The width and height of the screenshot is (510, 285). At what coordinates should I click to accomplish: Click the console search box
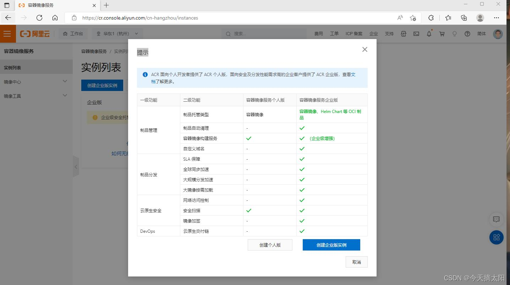click(x=264, y=34)
